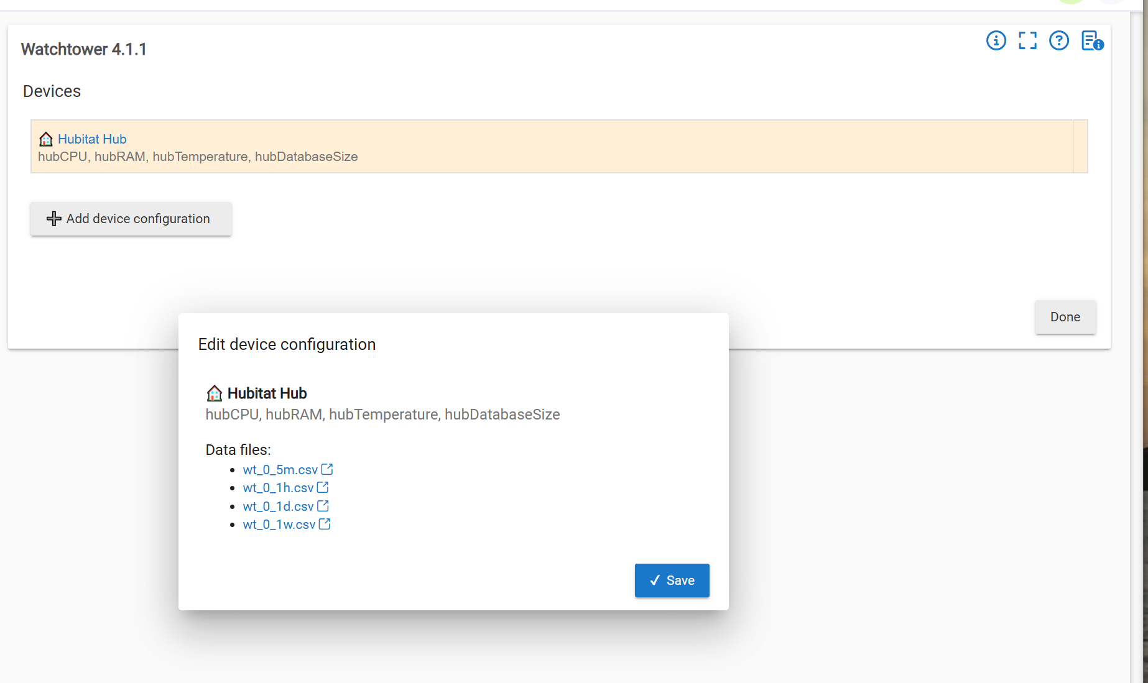Open external link icon beside wt_0_1h.csv
The image size is (1148, 683).
(323, 487)
